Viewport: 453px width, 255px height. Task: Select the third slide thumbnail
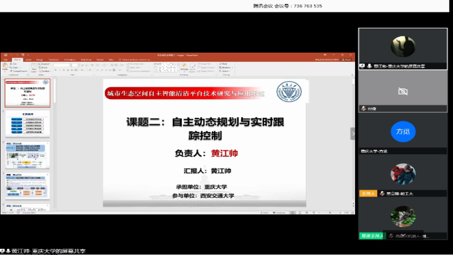(28, 154)
